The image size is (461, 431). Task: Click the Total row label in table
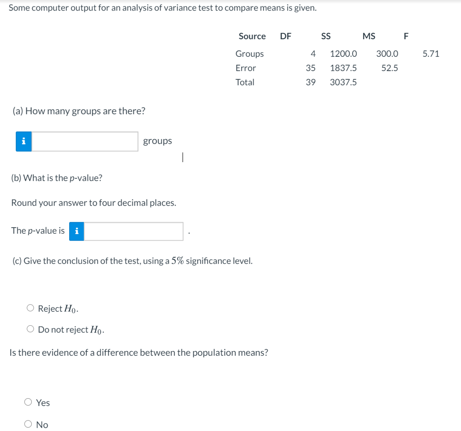(x=245, y=82)
